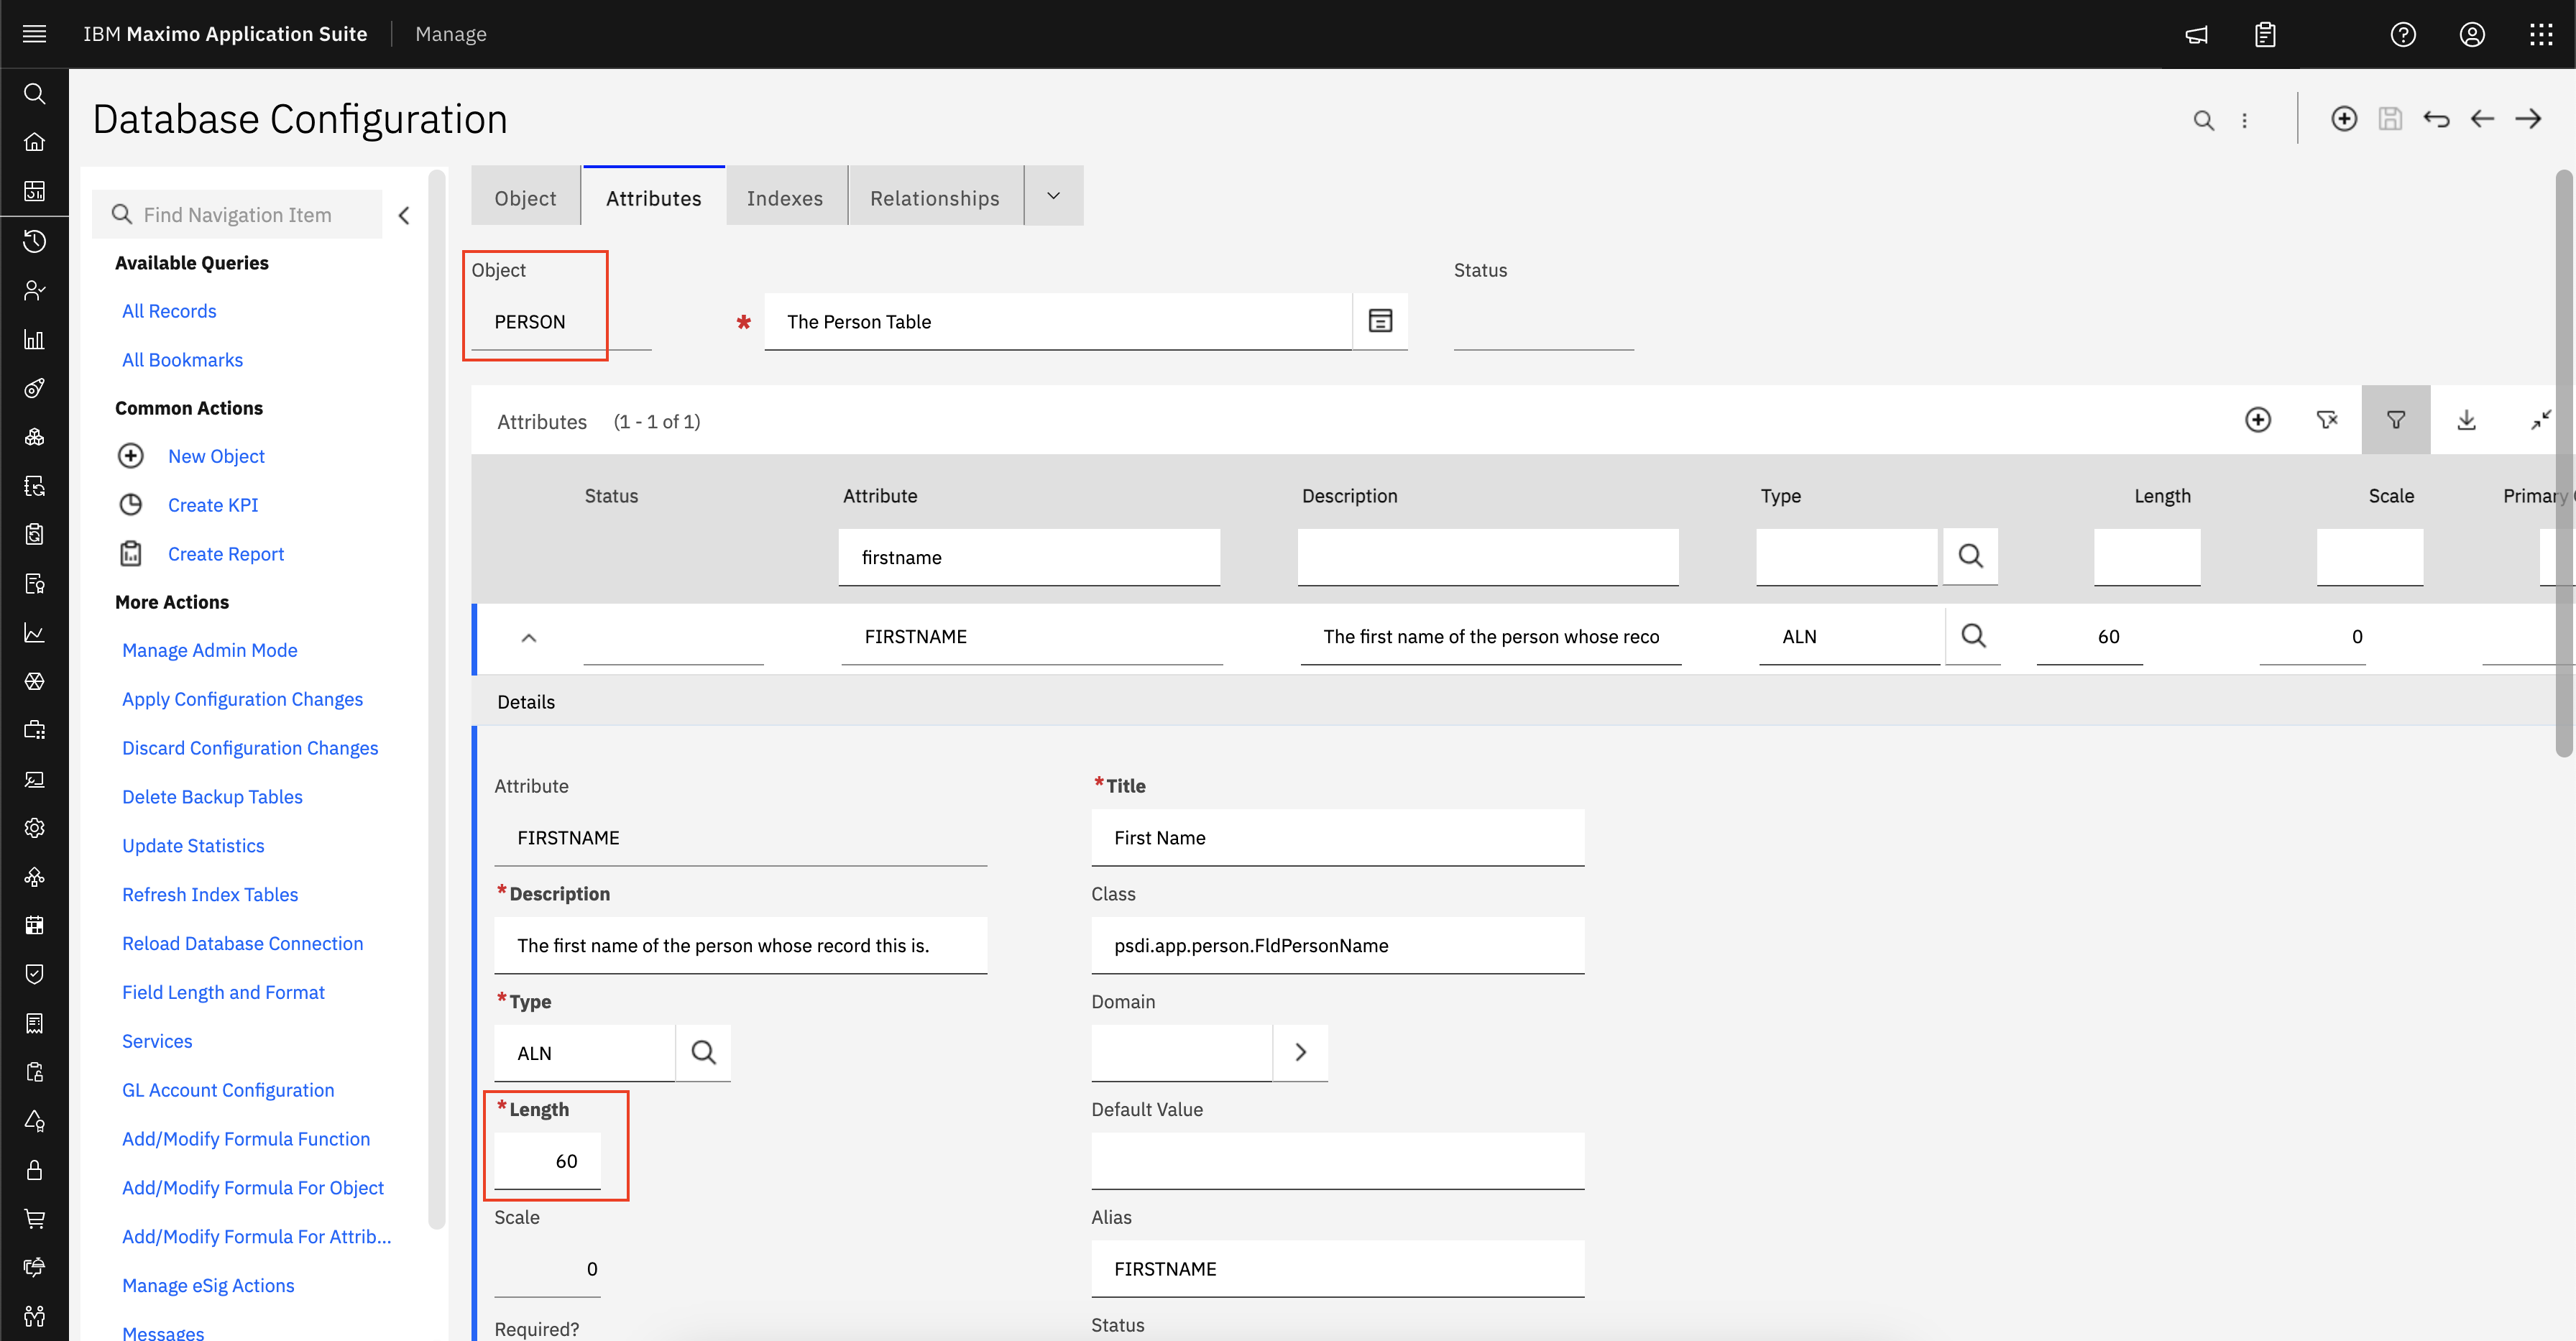2576x1341 pixels.
Task: Open the Domain detail chevron
Action: [1300, 1052]
